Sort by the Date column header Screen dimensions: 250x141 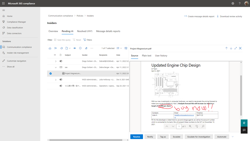pos(118,55)
